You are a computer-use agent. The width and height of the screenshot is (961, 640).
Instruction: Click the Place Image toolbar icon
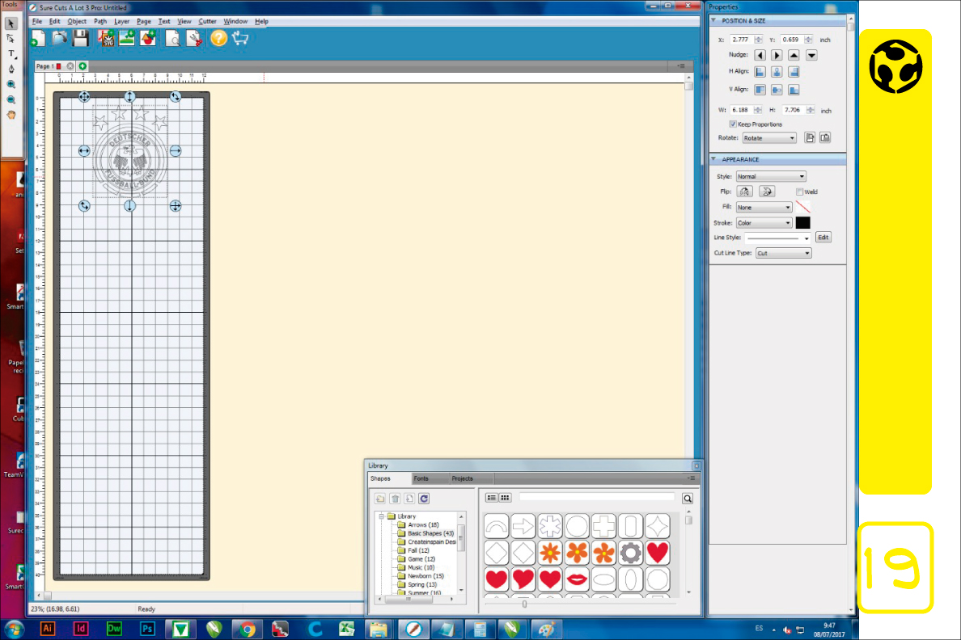127,39
